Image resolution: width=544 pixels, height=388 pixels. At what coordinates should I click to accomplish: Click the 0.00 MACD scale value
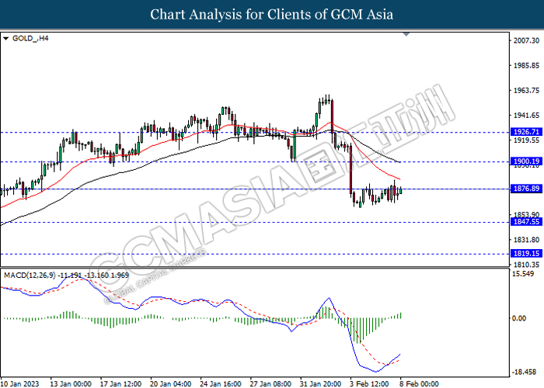tap(519, 318)
